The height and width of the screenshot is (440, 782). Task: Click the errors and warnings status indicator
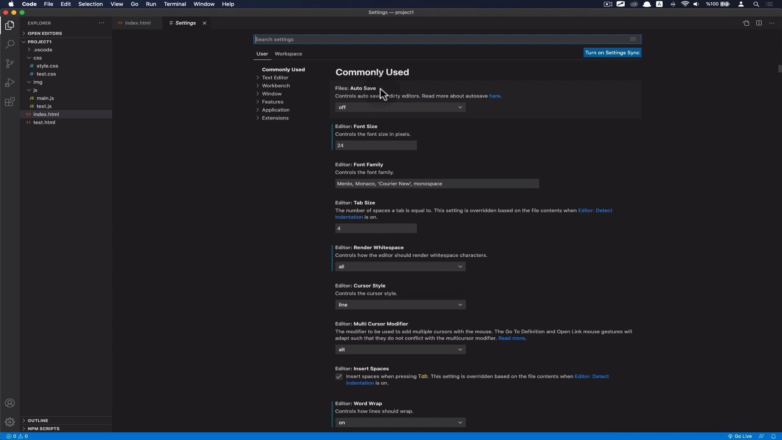17,436
